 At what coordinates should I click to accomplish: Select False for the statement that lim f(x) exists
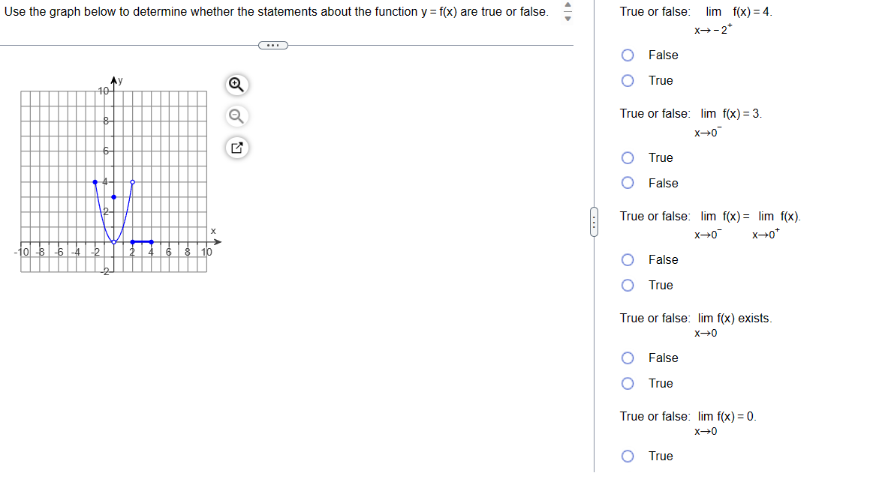(628, 358)
